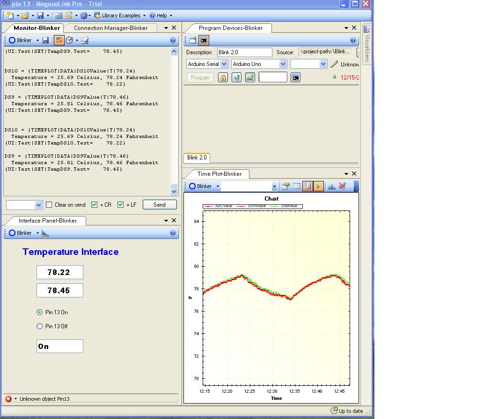Clear the monitor with the eraser icon
498x419 pixels.
(84, 40)
